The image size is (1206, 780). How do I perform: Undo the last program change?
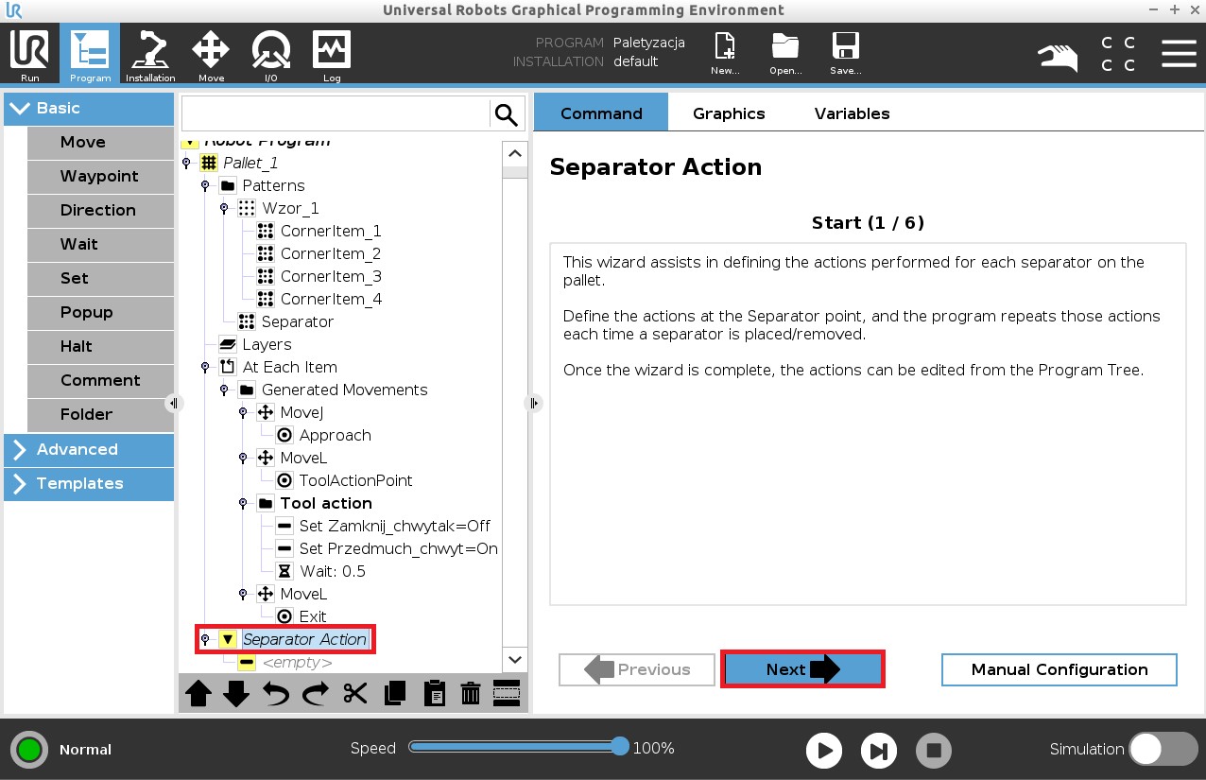[276, 694]
